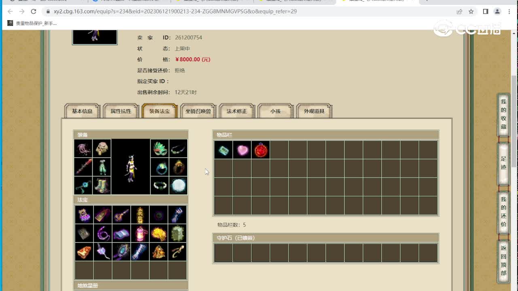The width and height of the screenshot is (518, 291).
Task: Open the 基本信息 tab
Action: coord(82,111)
